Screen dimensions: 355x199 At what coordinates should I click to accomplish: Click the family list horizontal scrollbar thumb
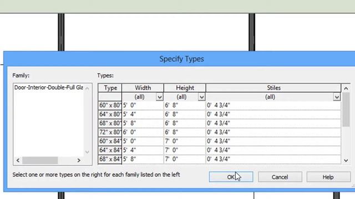point(40,160)
